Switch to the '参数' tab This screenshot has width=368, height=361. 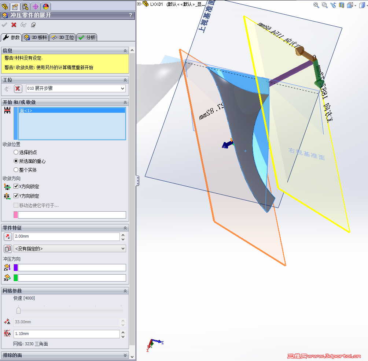tap(11, 37)
